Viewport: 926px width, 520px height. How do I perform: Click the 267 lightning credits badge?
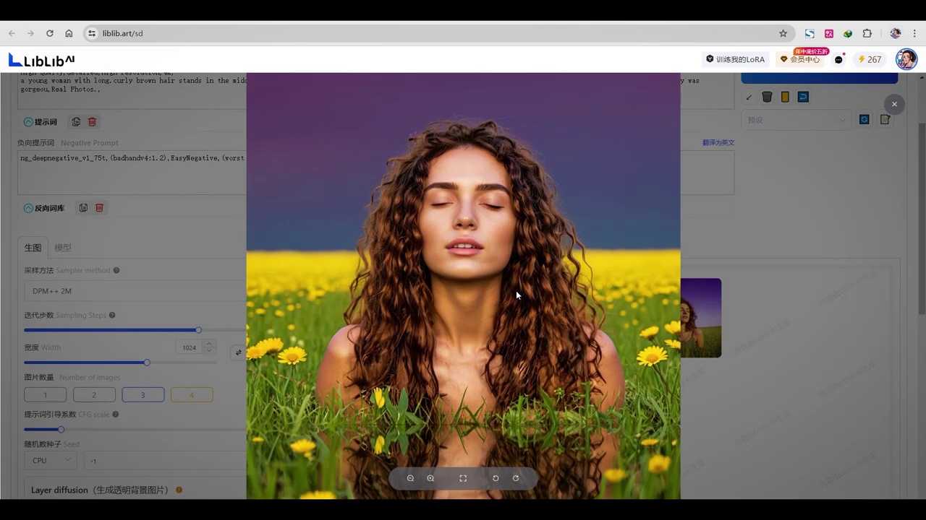click(x=870, y=59)
